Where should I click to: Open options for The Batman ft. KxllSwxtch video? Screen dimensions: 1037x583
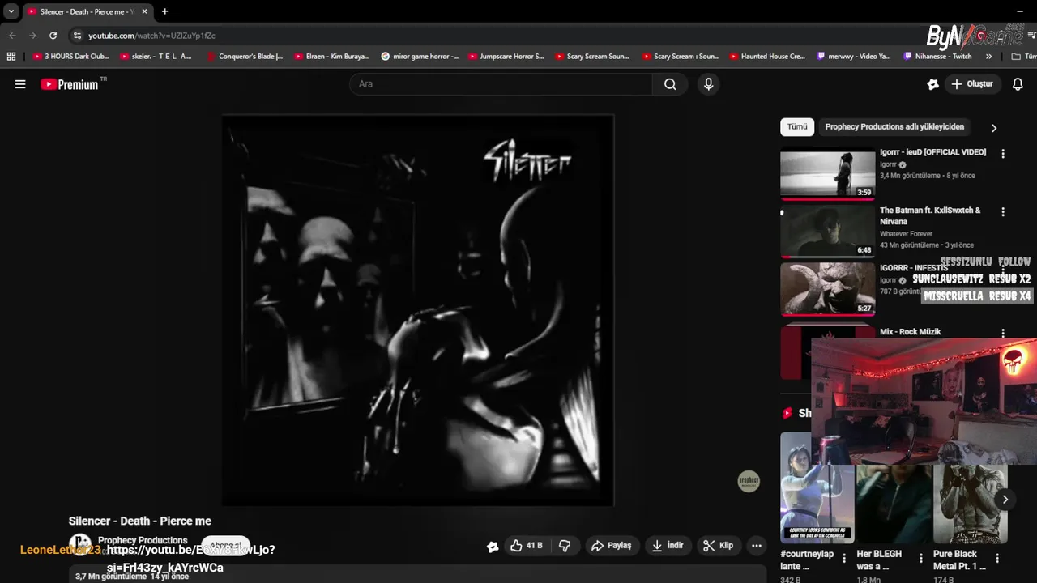[x=1003, y=212]
